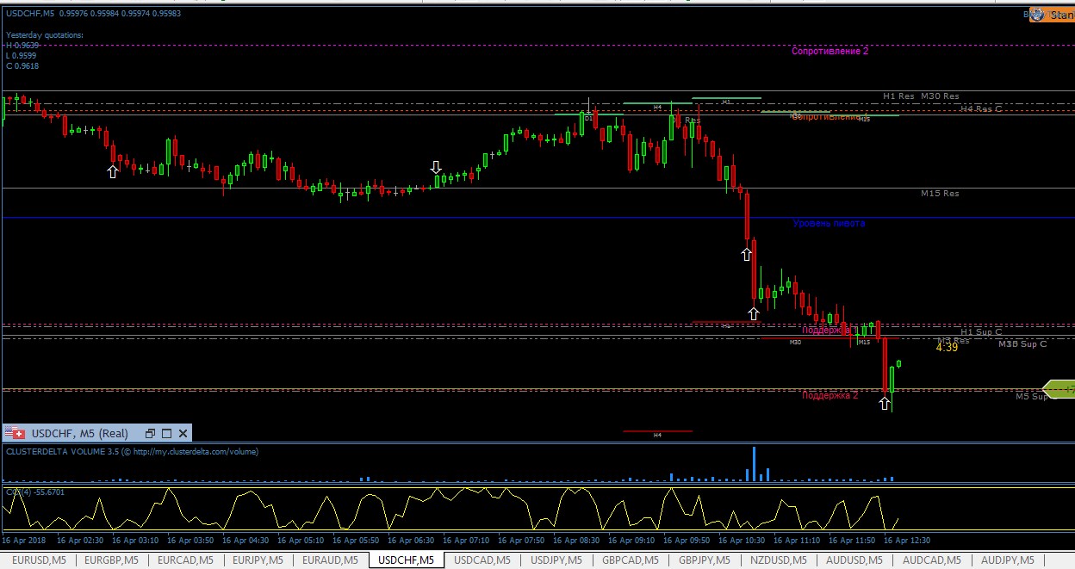Click the 16 Apr 12:30 time label

(908, 541)
